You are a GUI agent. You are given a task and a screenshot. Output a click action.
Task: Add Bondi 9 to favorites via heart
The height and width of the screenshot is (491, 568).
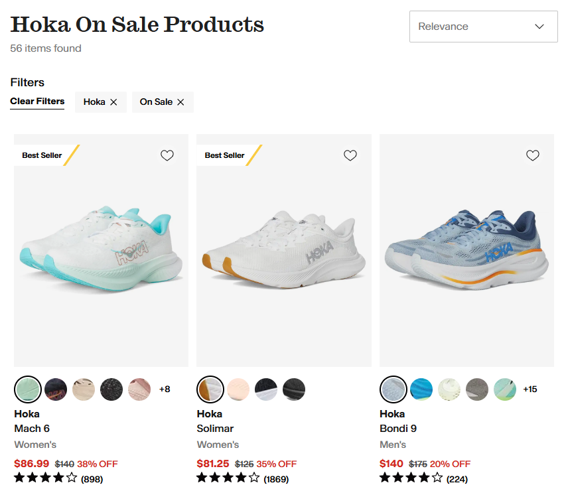point(533,155)
